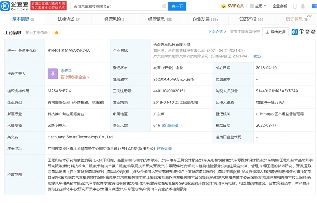Open the 经营风险 tab
317x203 pixels.
click(114, 19)
